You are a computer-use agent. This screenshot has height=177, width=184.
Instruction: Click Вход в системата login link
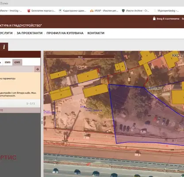[x=168, y=19]
